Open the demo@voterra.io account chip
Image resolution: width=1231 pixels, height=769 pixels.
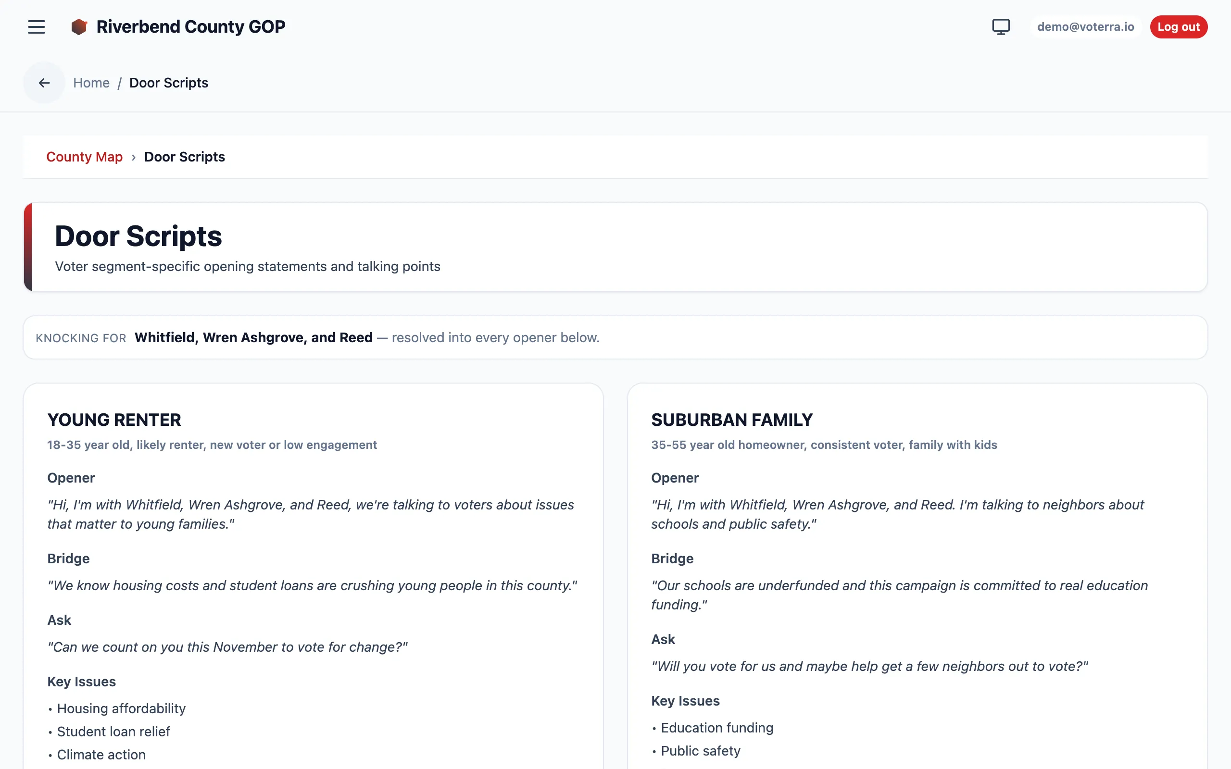pos(1085,27)
